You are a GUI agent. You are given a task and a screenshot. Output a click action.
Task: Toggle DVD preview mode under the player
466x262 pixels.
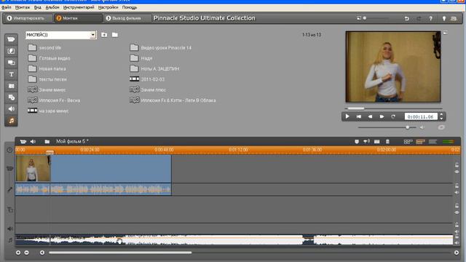click(x=441, y=127)
